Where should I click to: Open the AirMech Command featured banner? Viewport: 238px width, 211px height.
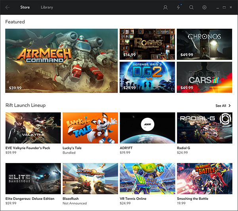pyautogui.click(x=61, y=60)
